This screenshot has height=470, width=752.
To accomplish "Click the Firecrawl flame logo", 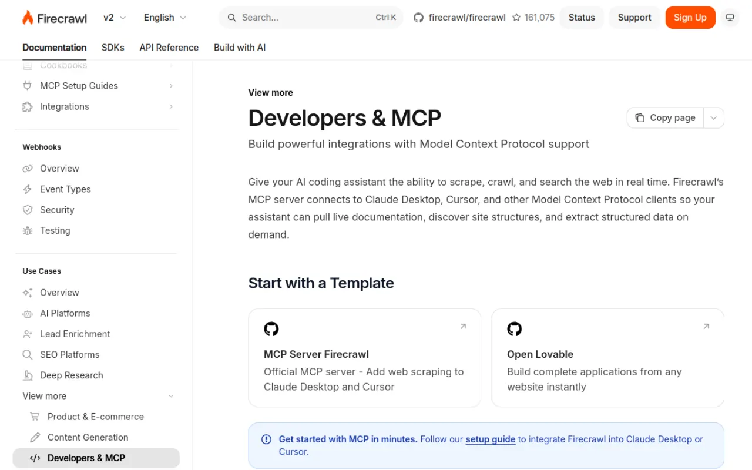I will pos(28,18).
